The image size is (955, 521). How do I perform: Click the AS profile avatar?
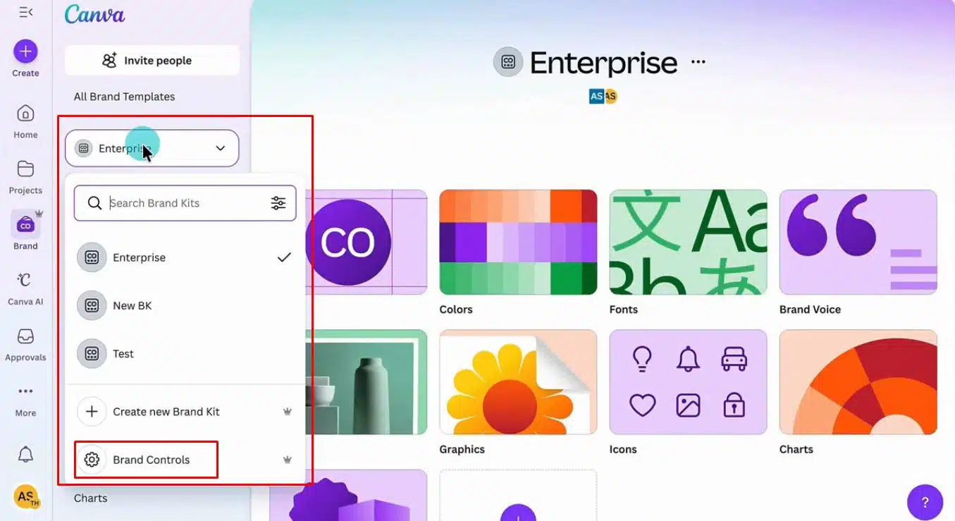click(26, 496)
